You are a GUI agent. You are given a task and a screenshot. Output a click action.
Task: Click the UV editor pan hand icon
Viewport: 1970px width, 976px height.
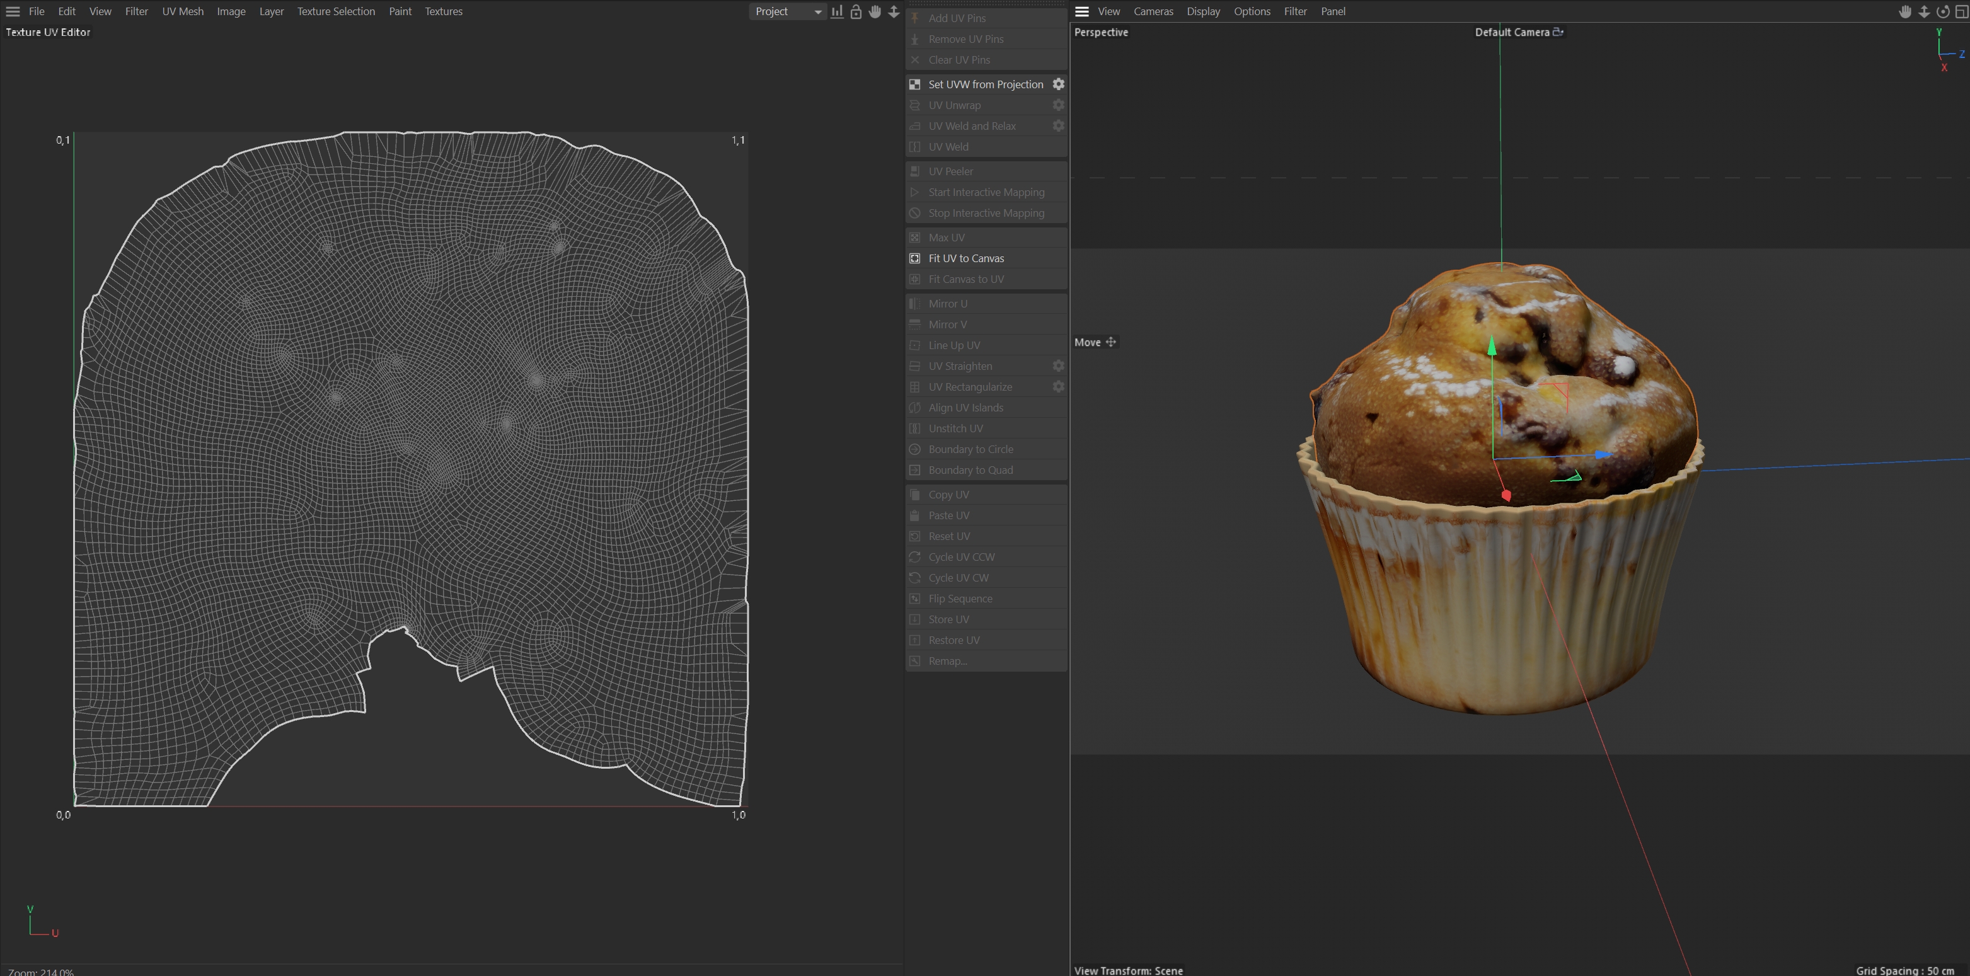coord(875,11)
